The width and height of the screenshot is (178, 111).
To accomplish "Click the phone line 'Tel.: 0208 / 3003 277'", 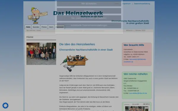I will pos(131,57).
